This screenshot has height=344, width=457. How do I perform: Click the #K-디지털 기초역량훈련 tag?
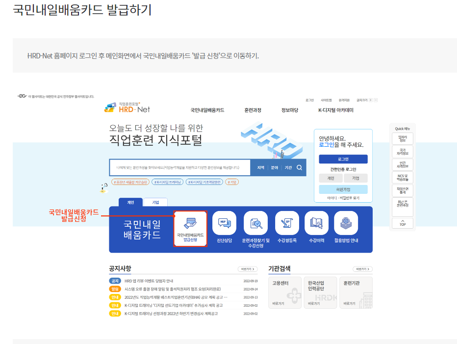pos(204,182)
